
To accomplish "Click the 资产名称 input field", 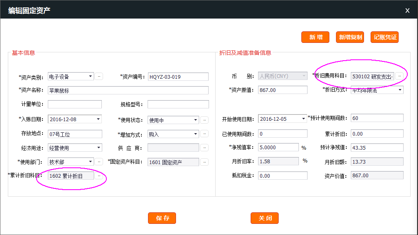I will pyautogui.click(x=128, y=90).
